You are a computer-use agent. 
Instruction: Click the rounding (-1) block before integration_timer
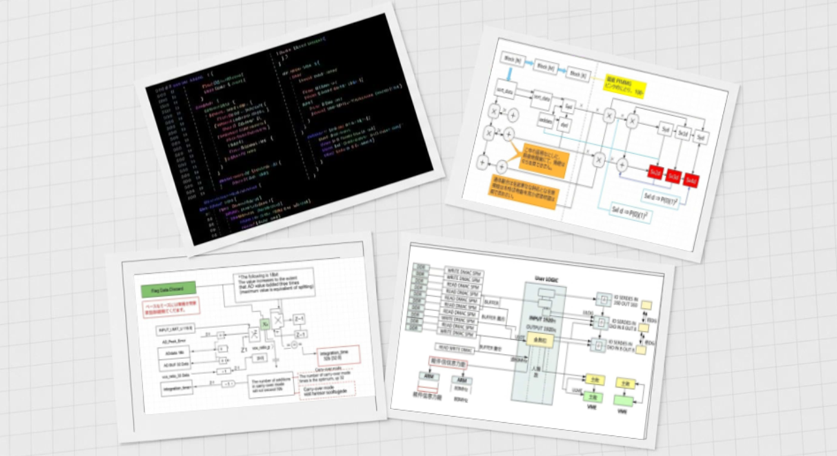(227, 383)
